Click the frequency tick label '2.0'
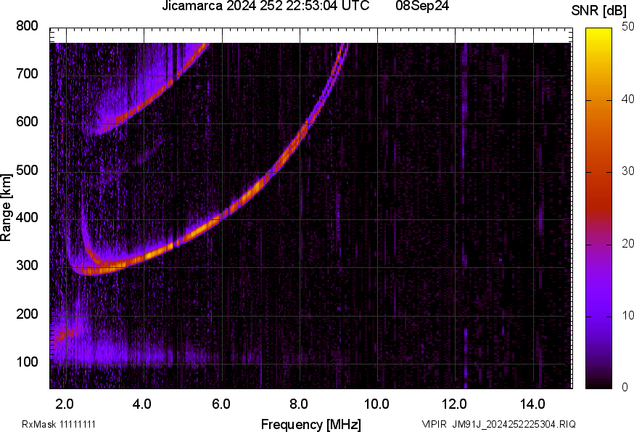This screenshot has height=432, width=634. click(65, 404)
